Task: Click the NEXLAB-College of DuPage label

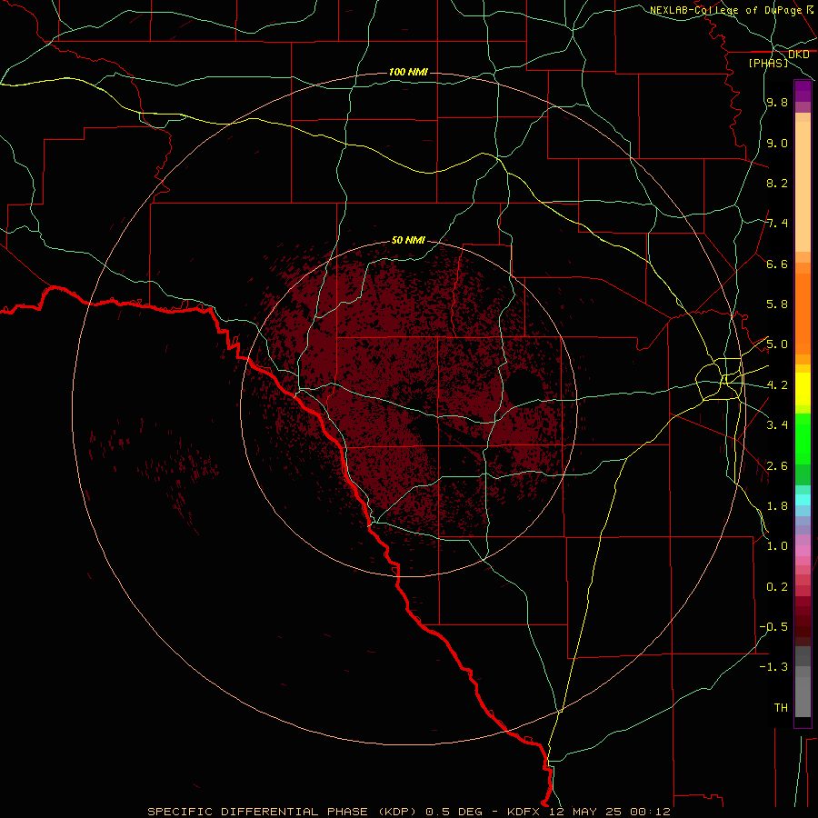Action: click(x=725, y=10)
